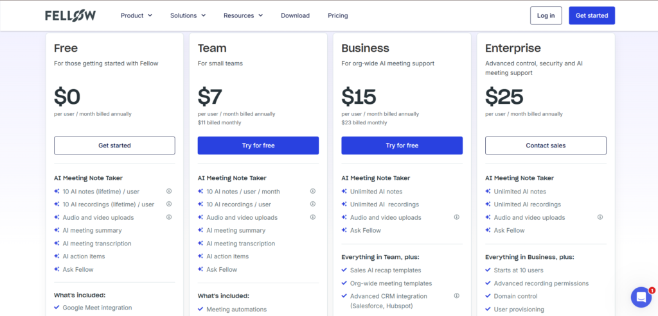Click the Enterprise plan heading
The height and width of the screenshot is (316, 658).
513,49
